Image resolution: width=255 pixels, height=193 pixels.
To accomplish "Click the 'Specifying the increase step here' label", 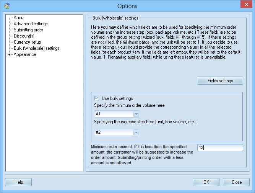I will 145,122.
